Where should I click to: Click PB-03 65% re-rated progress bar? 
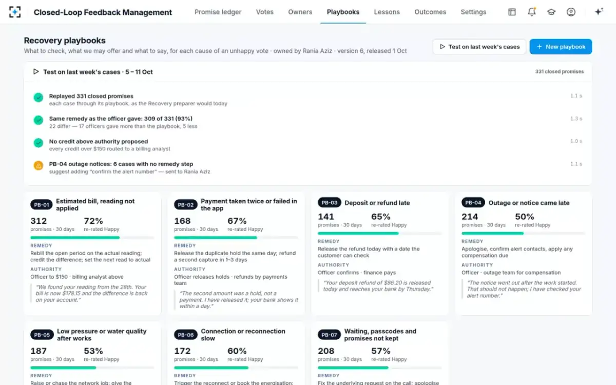coord(380,234)
